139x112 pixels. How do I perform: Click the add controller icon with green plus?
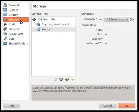tap(67, 79)
